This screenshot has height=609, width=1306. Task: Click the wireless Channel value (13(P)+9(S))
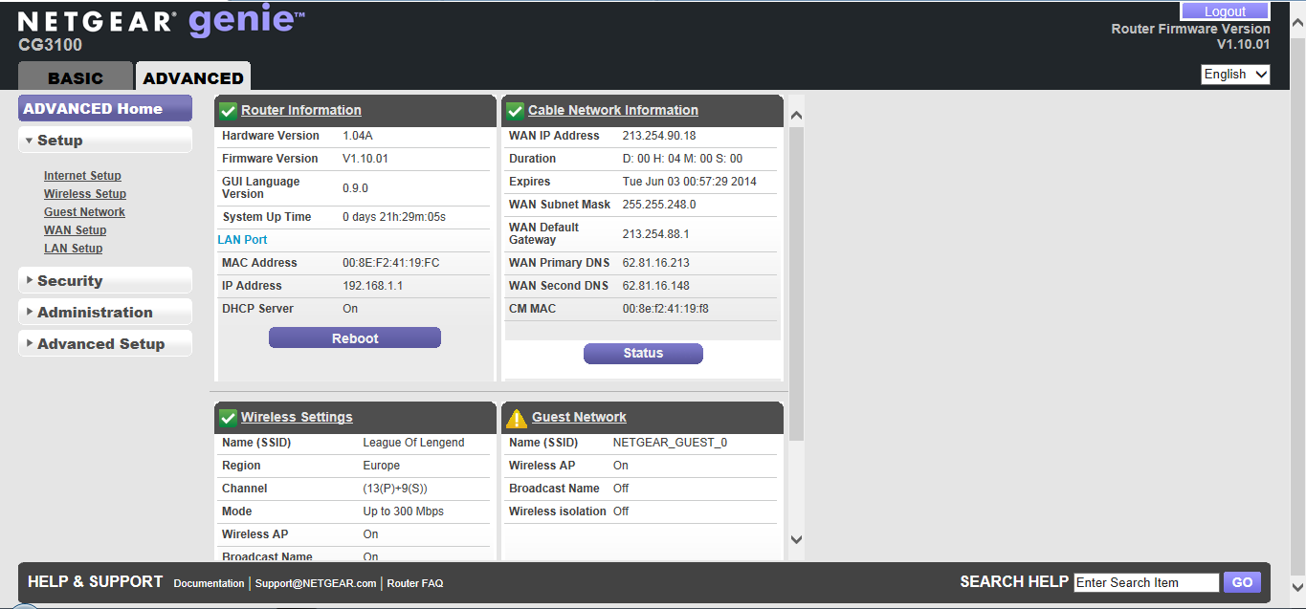pyautogui.click(x=395, y=489)
